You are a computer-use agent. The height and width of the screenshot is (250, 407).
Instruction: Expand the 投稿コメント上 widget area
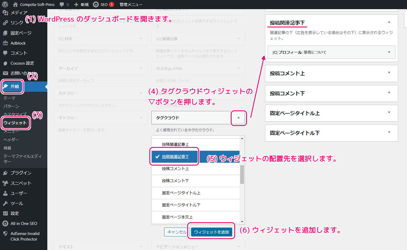point(389,73)
